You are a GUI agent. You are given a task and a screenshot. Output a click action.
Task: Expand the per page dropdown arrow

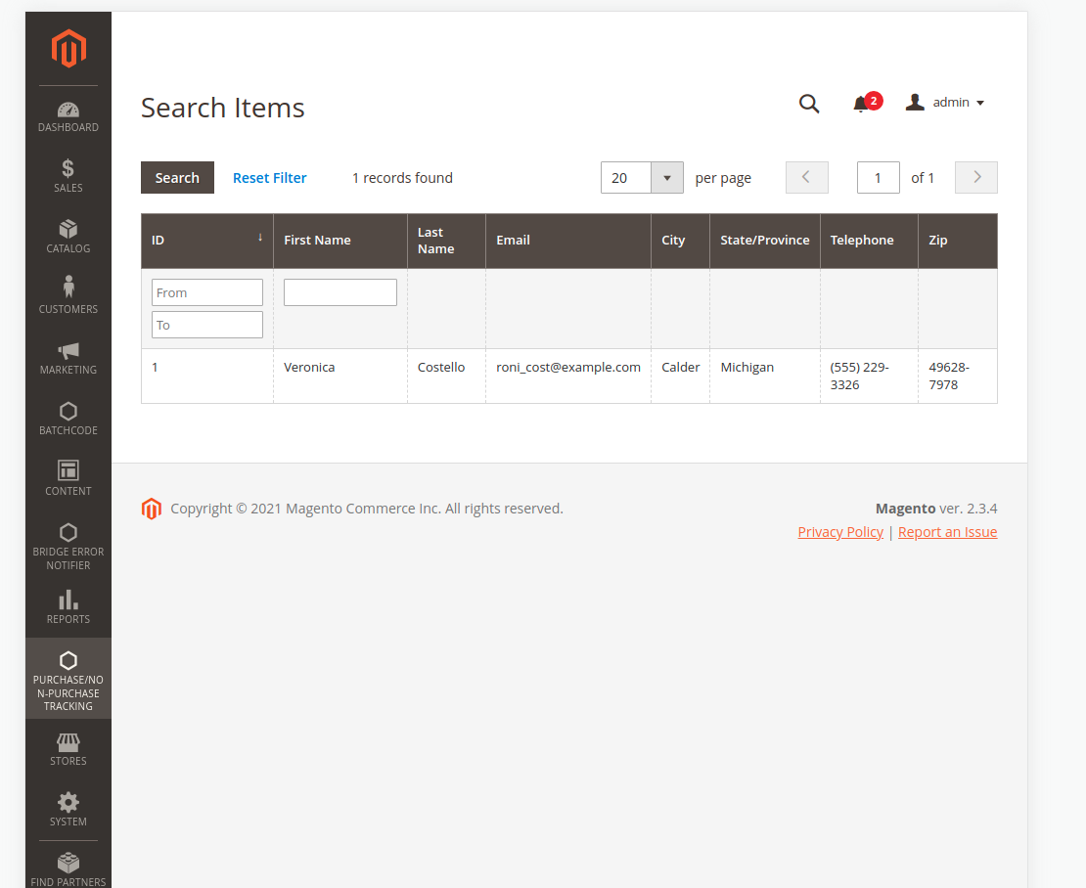667,178
